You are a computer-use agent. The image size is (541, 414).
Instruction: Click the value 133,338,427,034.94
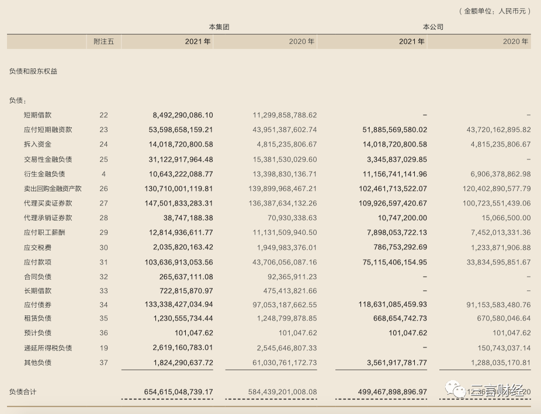click(179, 305)
